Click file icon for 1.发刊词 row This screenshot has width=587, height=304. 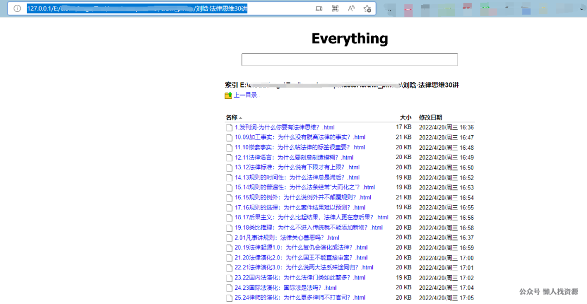(229, 128)
